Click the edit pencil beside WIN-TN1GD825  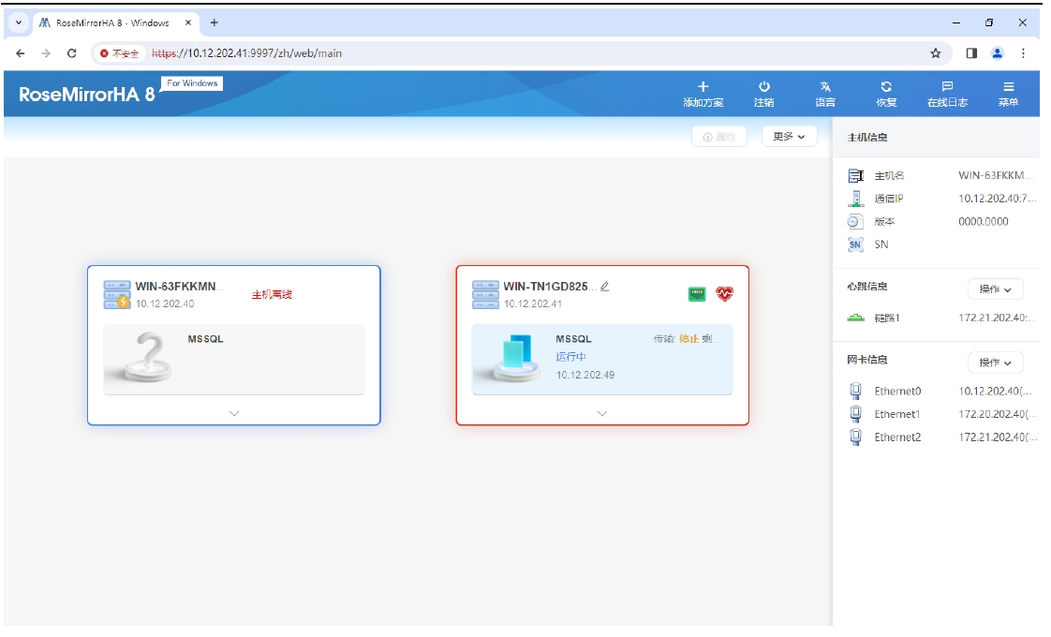[604, 287]
